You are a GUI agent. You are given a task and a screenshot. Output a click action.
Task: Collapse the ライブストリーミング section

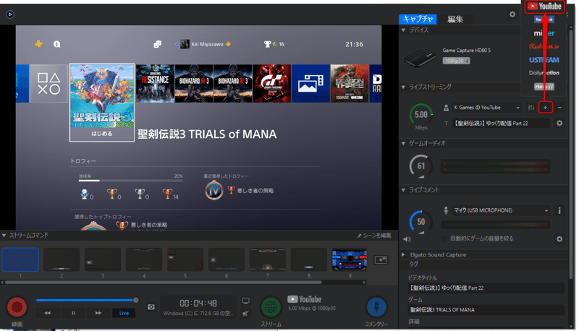pos(403,87)
